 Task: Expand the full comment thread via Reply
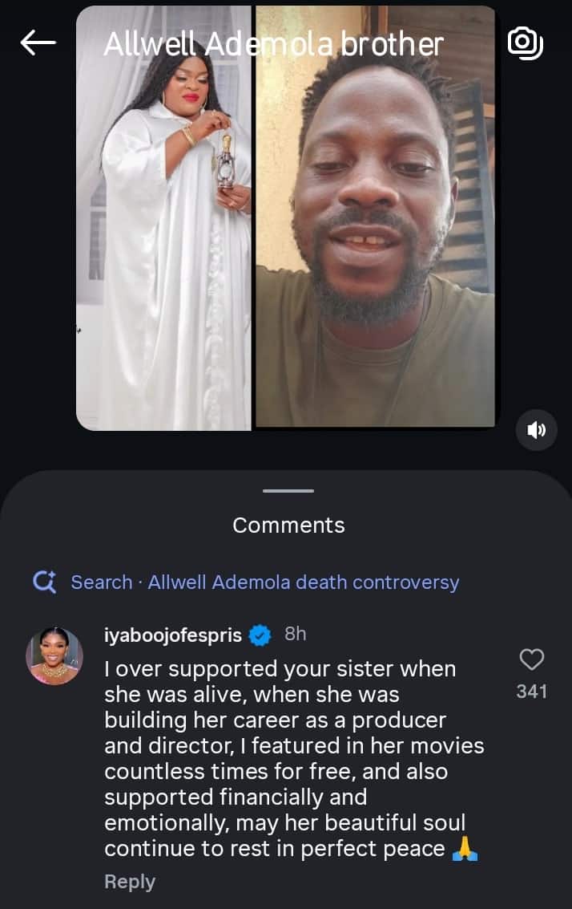130,881
